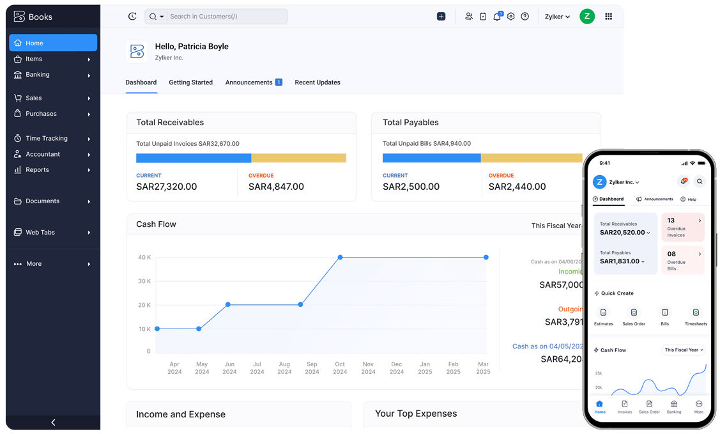Open the apps grid icon
The height and width of the screenshot is (434, 720).
pos(609,16)
